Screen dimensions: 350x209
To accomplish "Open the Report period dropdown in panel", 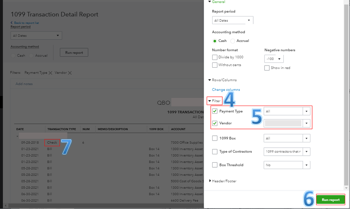I will (233, 20).
